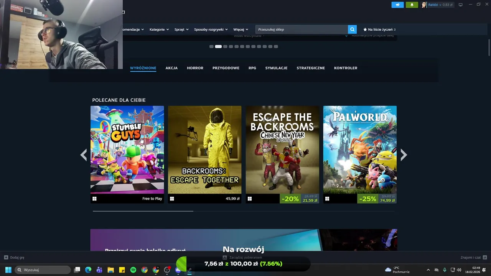Click Windows icon on Escape the Backrooms card
The height and width of the screenshot is (276, 491).
249,199
